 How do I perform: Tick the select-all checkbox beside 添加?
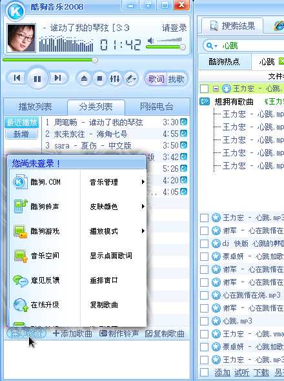tap(204, 373)
